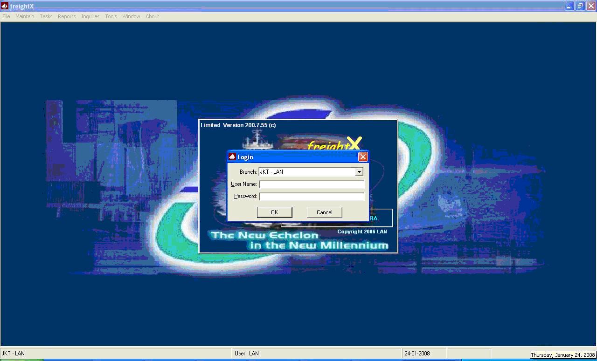Image resolution: width=597 pixels, height=361 pixels.
Task: Open the Maintain menu
Action: [25, 16]
